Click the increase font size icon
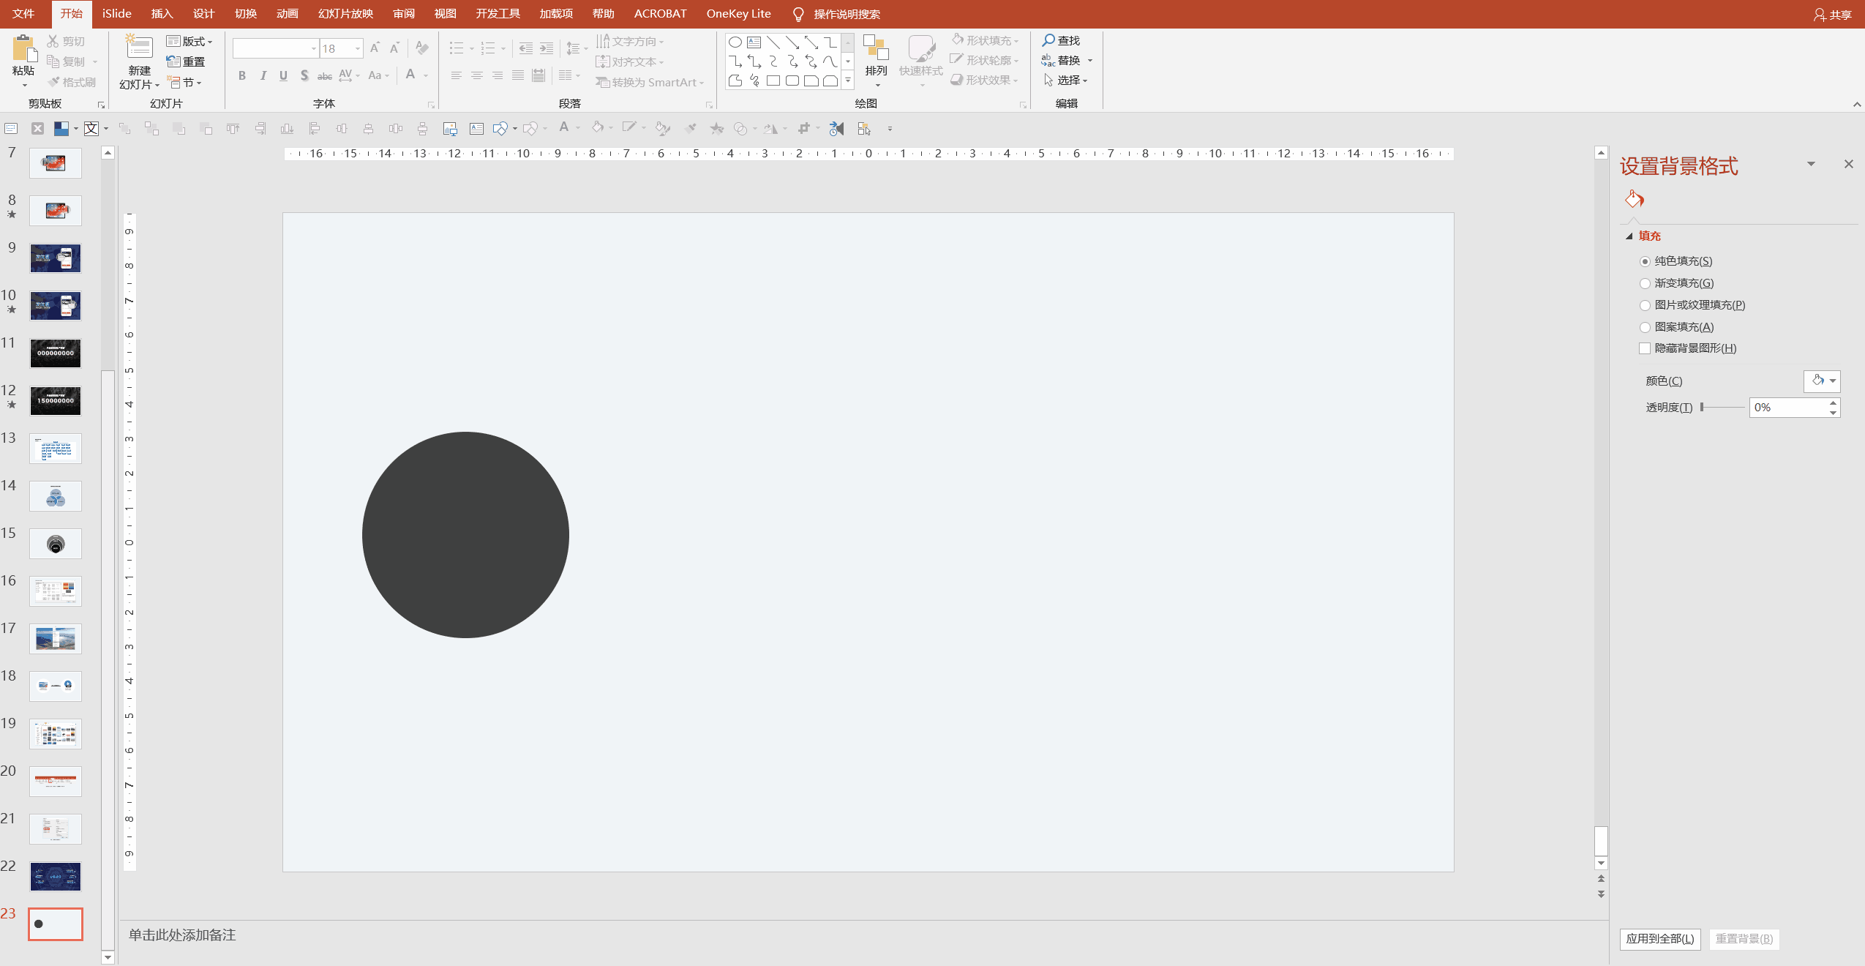The width and height of the screenshot is (1865, 966). click(375, 48)
